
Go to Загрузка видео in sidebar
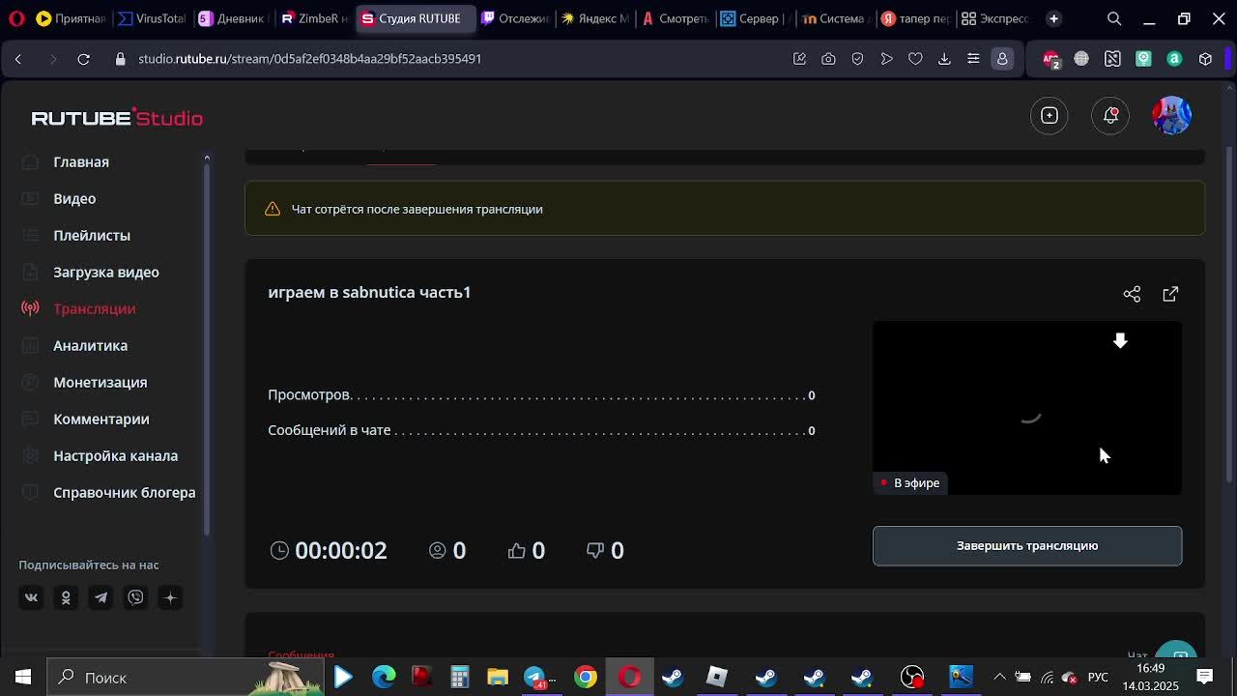click(x=106, y=272)
